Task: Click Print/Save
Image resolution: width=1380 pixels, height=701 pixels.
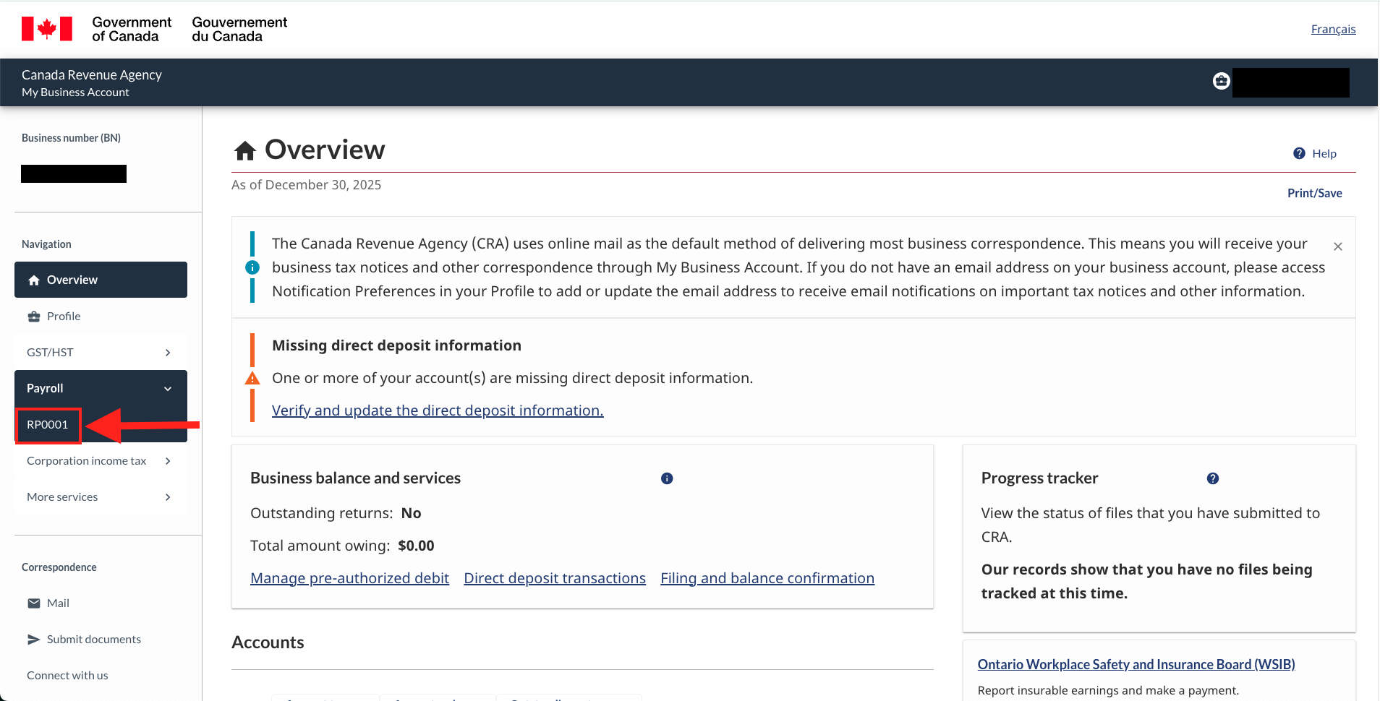Action: (1314, 193)
